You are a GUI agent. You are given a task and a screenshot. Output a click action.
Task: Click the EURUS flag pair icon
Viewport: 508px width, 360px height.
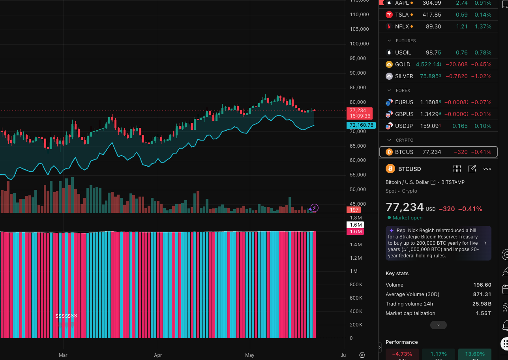pyautogui.click(x=389, y=102)
